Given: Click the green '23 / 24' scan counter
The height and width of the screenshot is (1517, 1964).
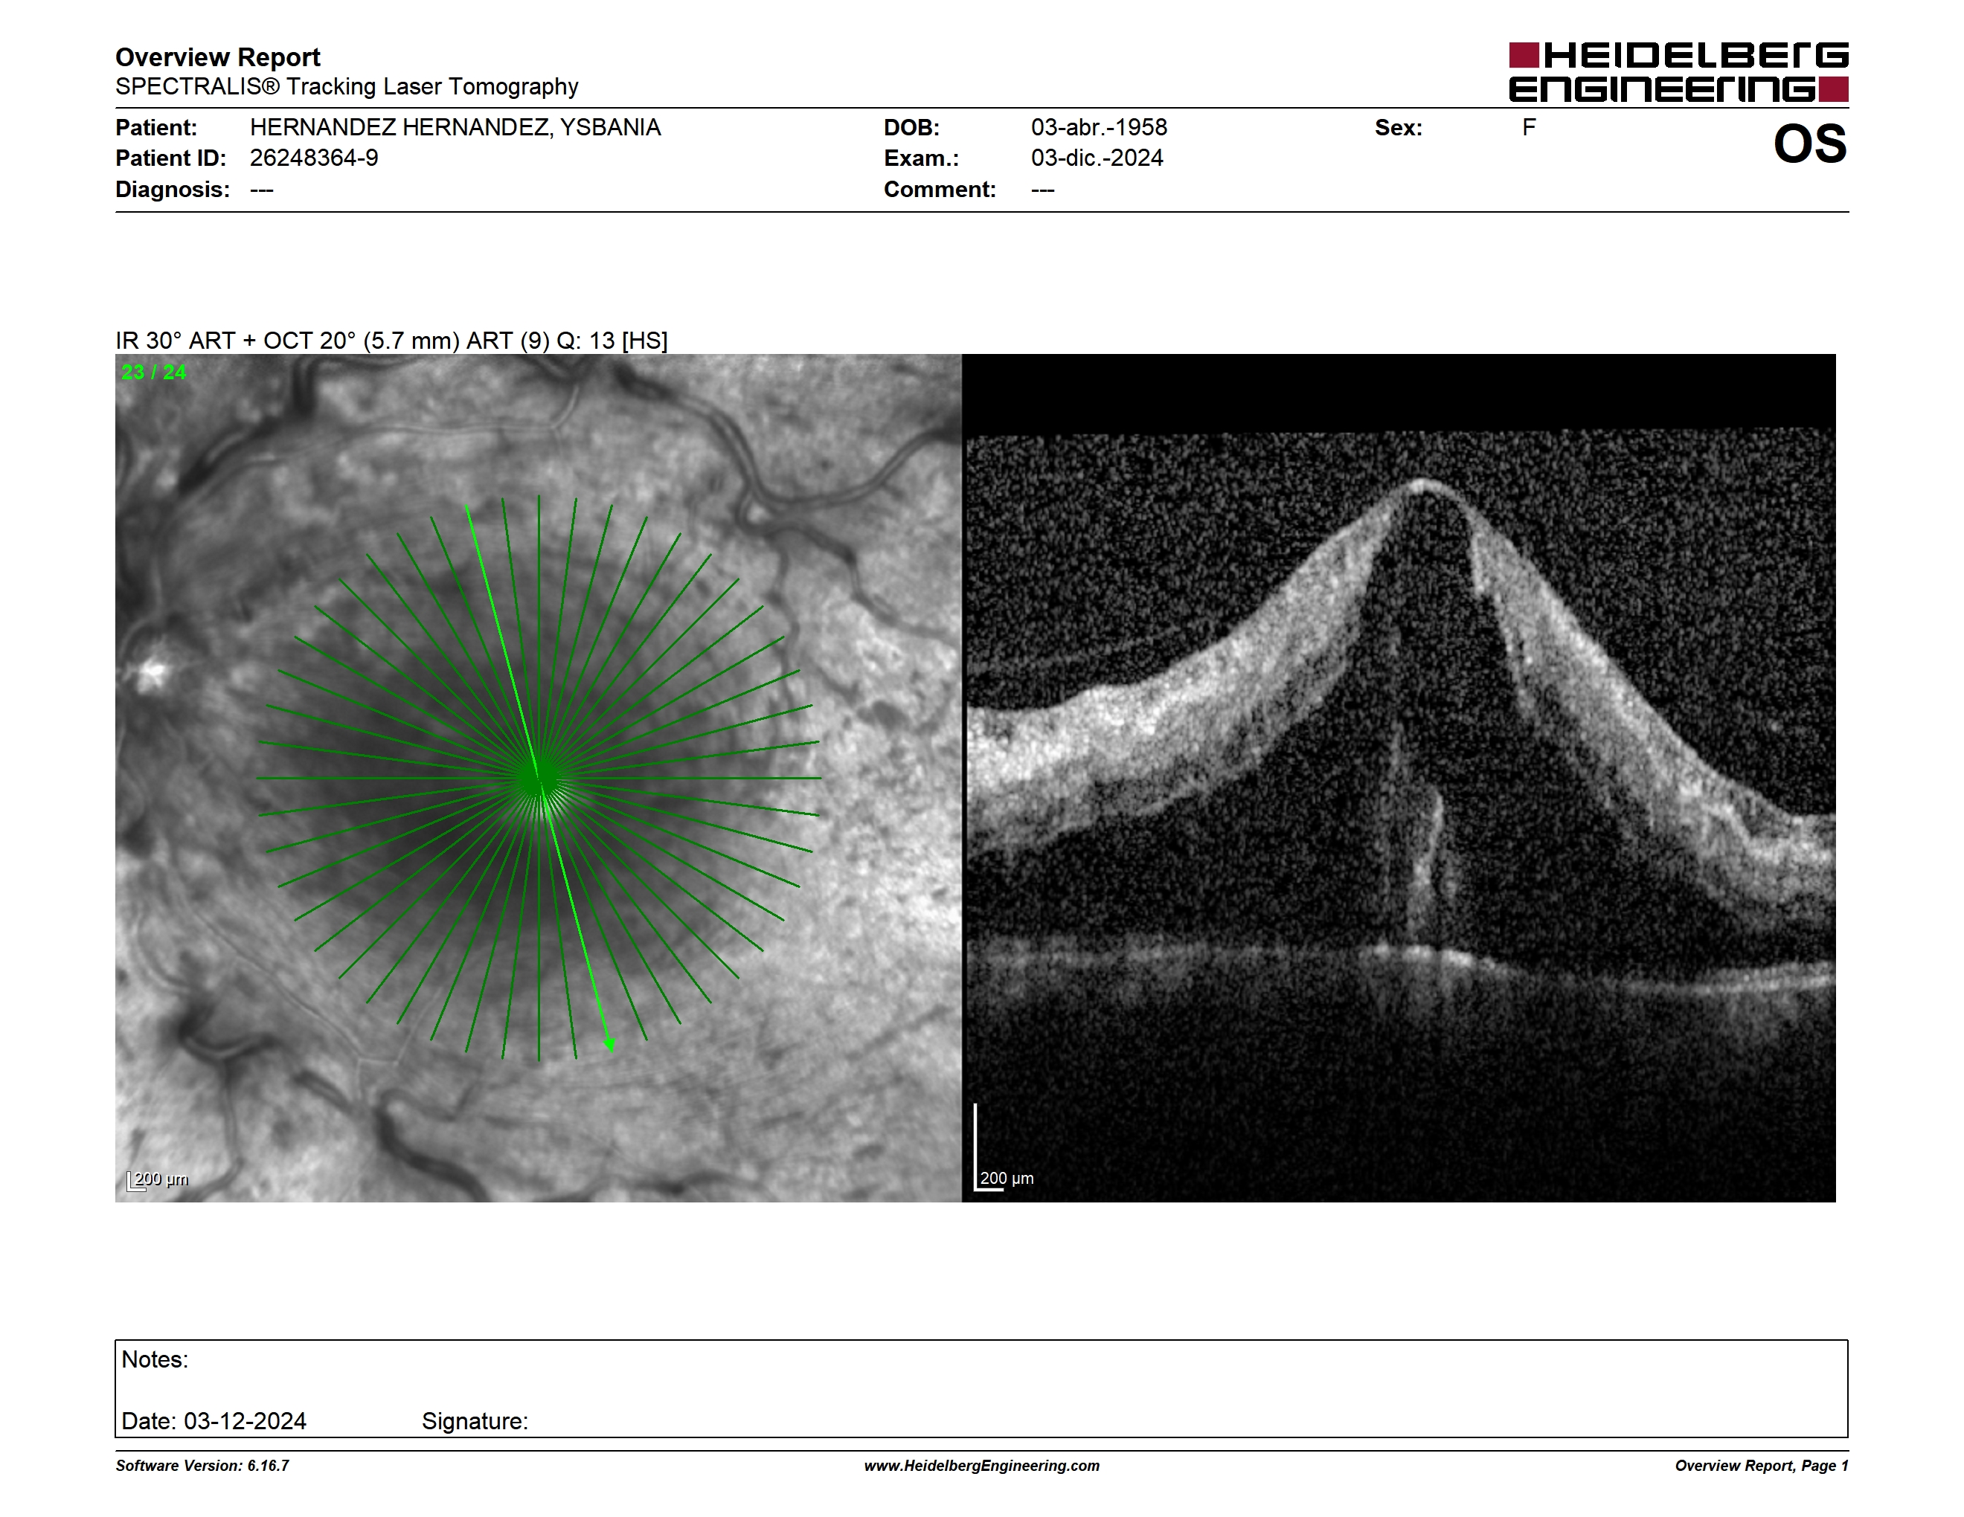Looking at the screenshot, I should pyautogui.click(x=154, y=372).
